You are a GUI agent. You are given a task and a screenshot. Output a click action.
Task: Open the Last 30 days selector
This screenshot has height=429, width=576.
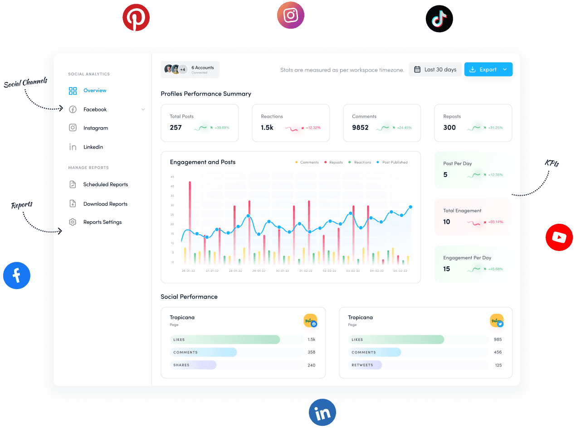pyautogui.click(x=435, y=69)
